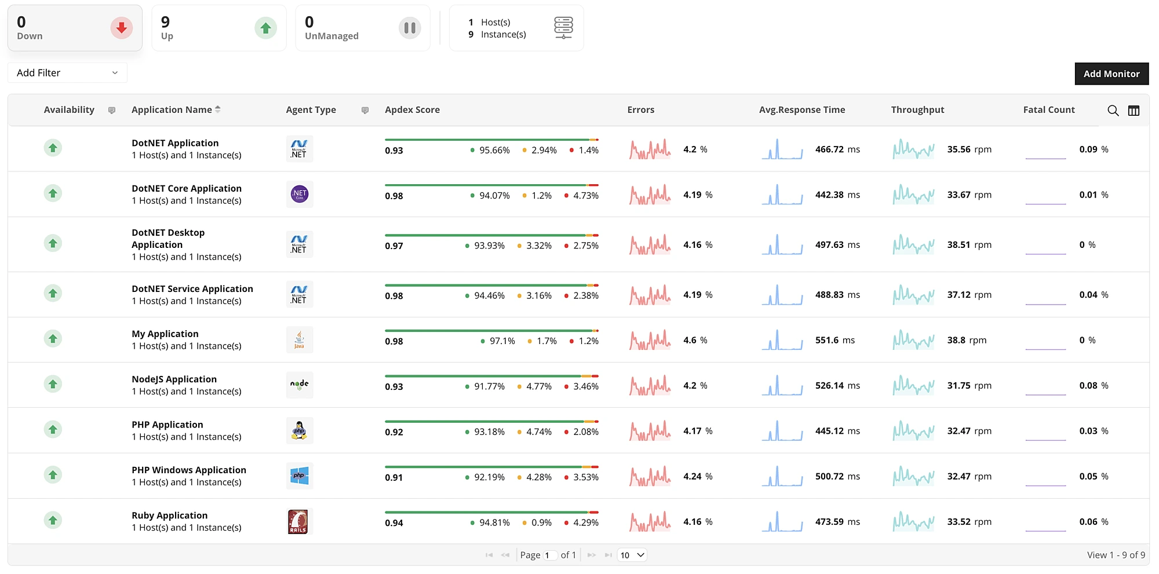This screenshot has height=574, width=1159.
Task: Click the Apdex Score column header
Action: pyautogui.click(x=412, y=109)
